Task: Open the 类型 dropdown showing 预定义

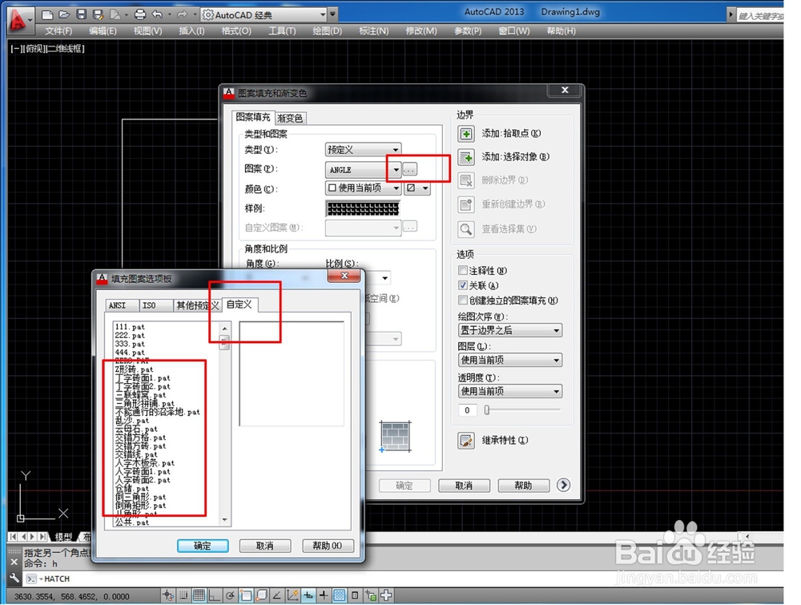Action: 363,149
